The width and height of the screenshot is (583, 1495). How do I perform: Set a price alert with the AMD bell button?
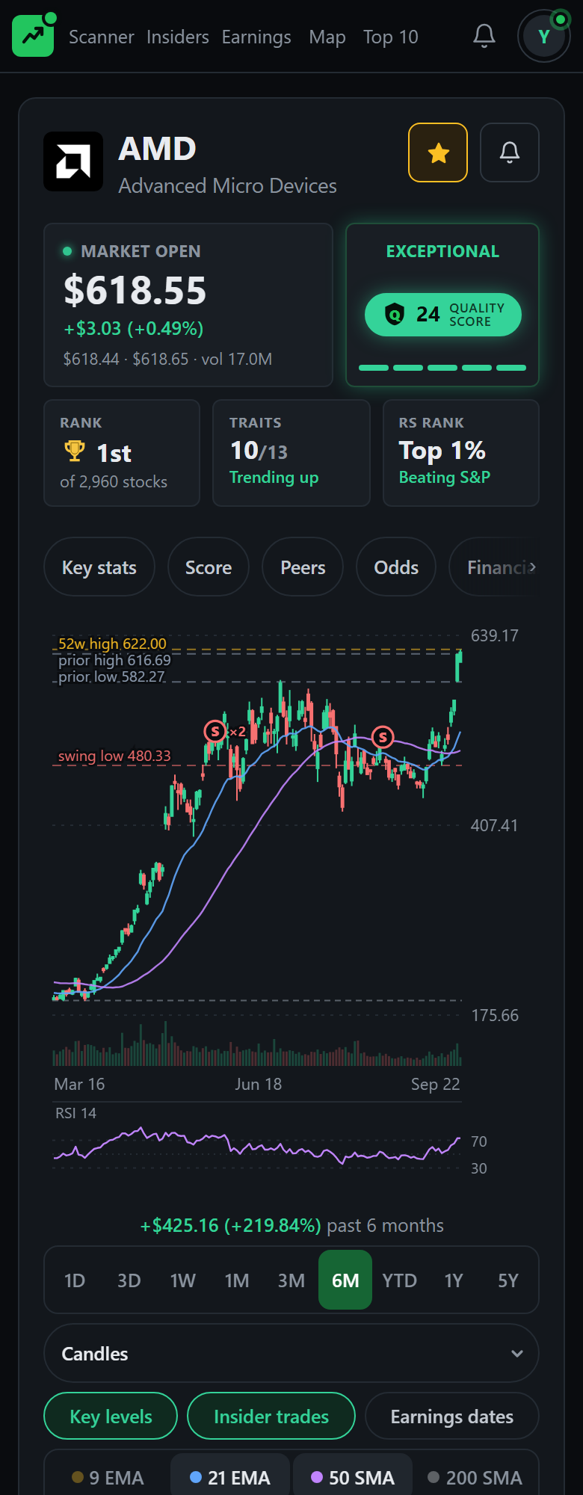[x=510, y=152]
